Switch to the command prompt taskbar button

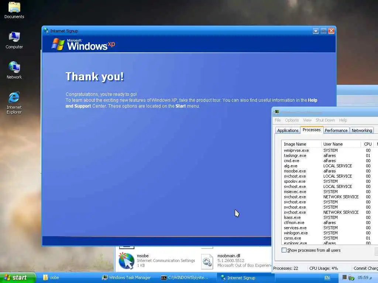click(186, 278)
